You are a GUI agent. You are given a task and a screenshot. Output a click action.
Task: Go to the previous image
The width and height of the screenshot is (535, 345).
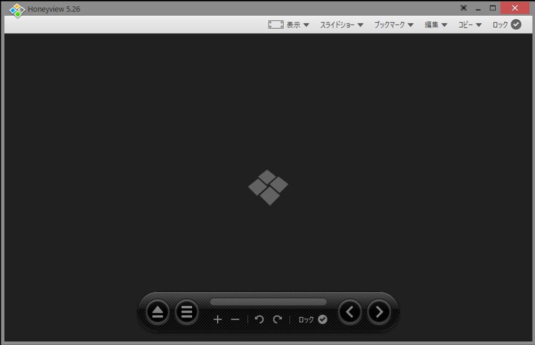pos(350,312)
